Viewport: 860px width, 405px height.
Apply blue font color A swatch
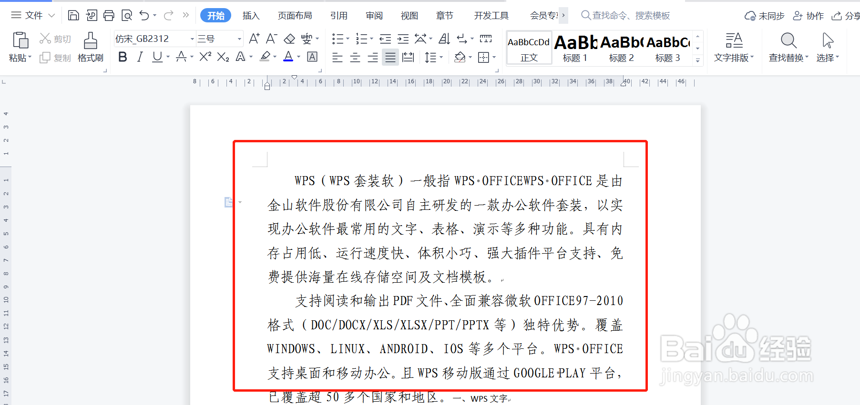(x=288, y=57)
